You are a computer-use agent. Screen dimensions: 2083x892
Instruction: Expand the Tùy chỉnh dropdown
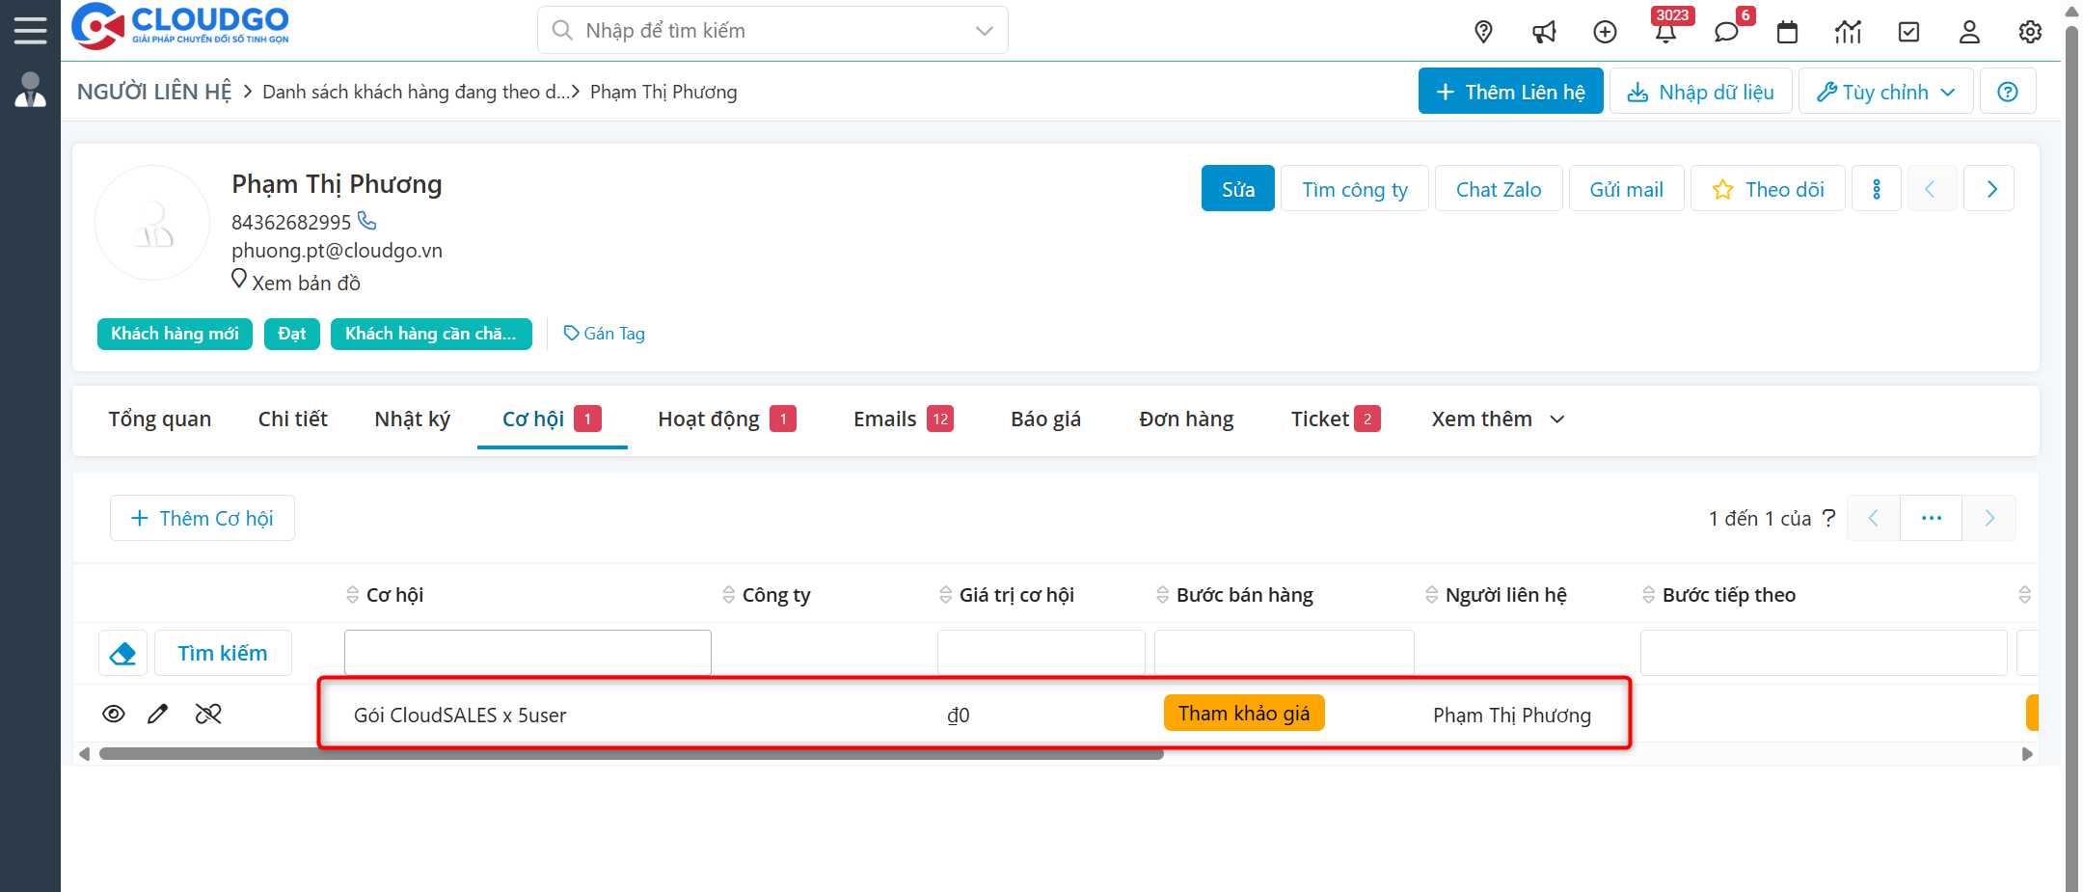(x=1885, y=92)
